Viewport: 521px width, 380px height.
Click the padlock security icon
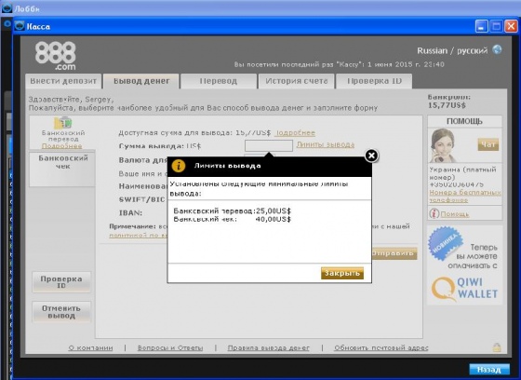pos(497,347)
